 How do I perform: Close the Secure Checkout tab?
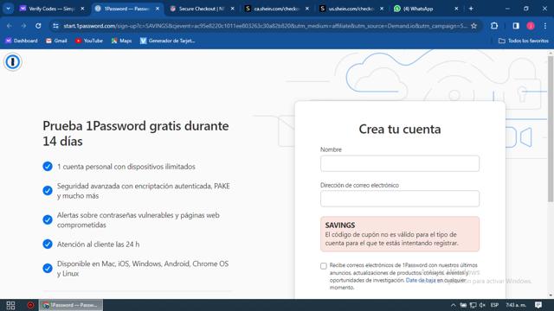click(x=232, y=9)
